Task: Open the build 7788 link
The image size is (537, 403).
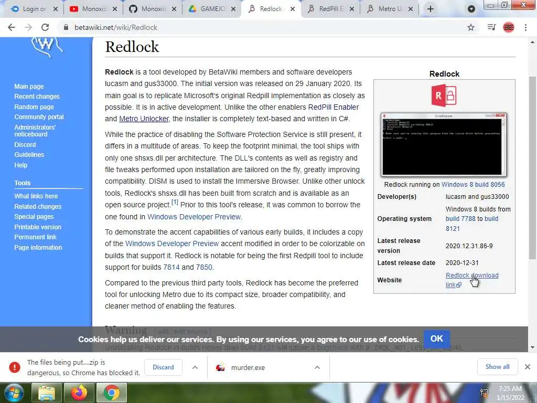Action: point(460,219)
